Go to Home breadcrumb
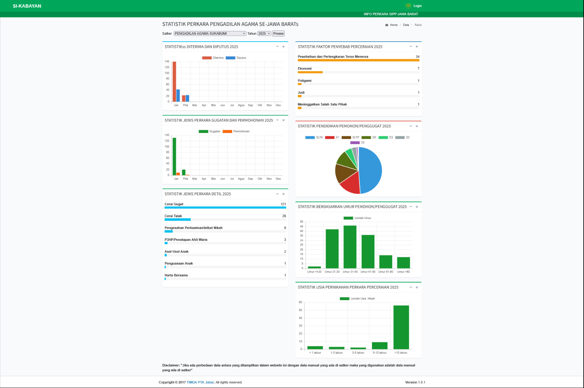Viewport: 584px width, 388px height. pos(394,25)
